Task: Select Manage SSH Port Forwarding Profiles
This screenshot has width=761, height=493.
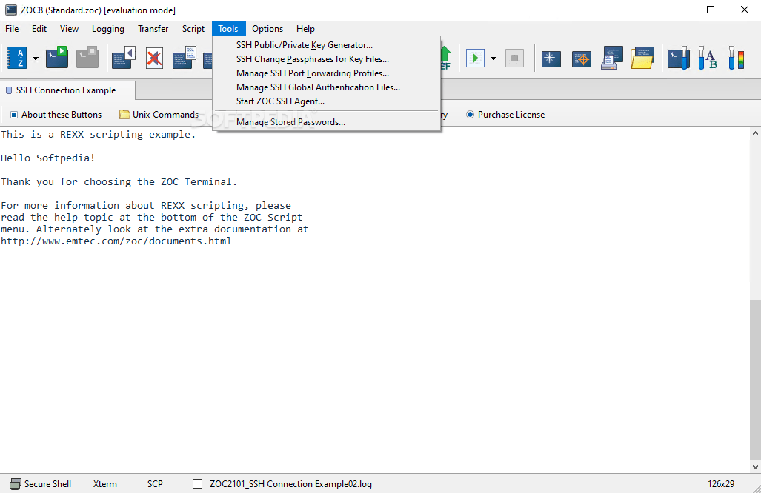Action: (x=327, y=73)
